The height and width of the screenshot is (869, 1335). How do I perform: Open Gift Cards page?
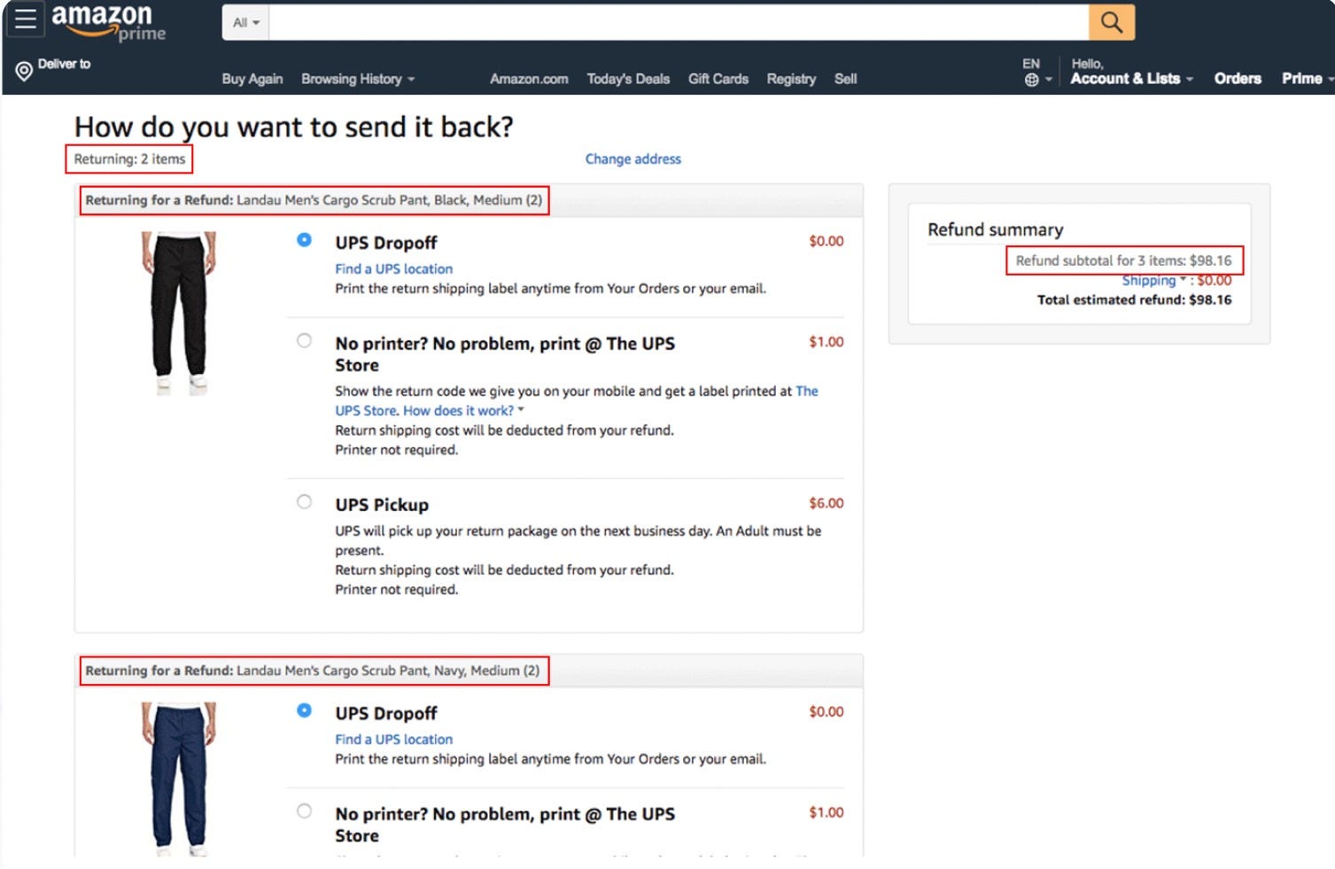718,79
